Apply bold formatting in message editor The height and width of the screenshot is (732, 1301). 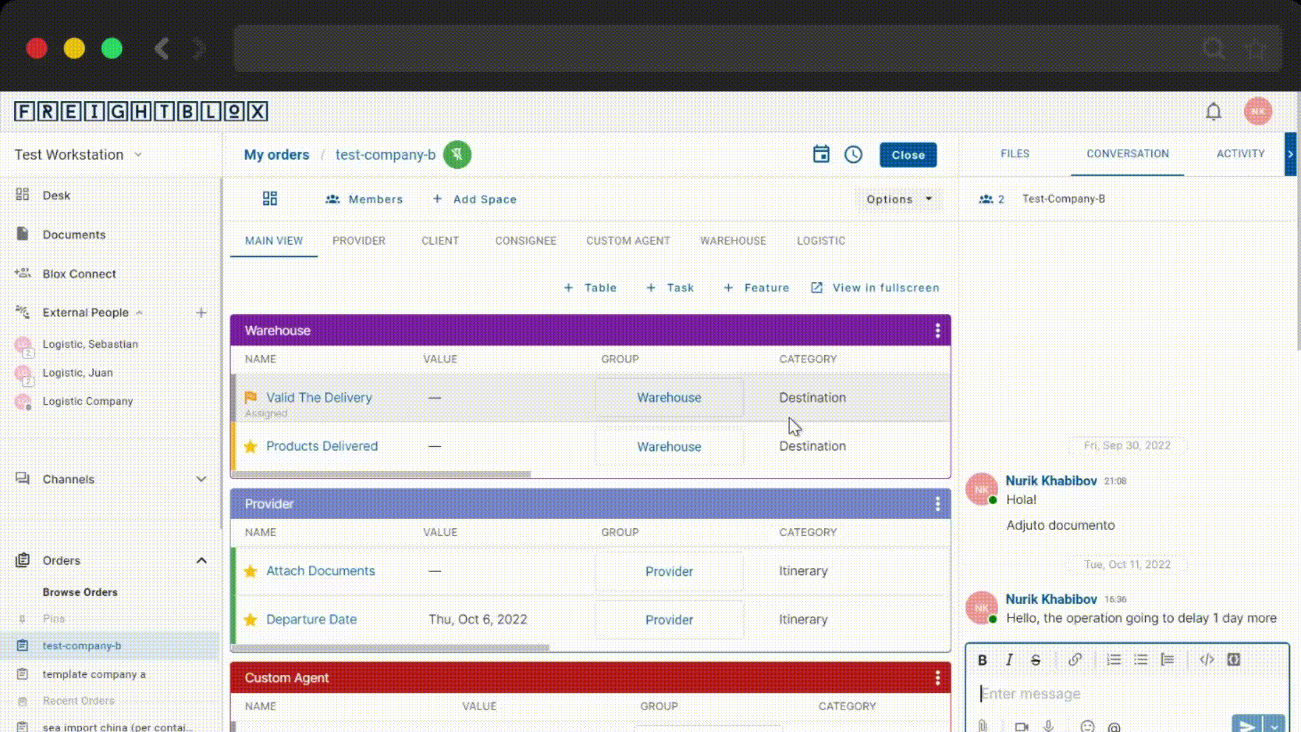[982, 659]
